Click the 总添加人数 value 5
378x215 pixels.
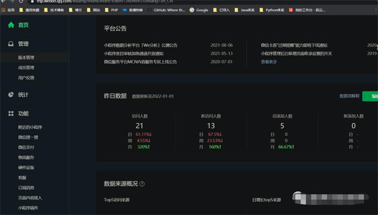[282, 126]
